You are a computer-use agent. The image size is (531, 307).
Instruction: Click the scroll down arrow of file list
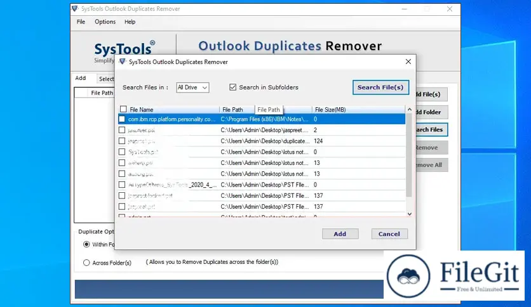click(x=410, y=214)
